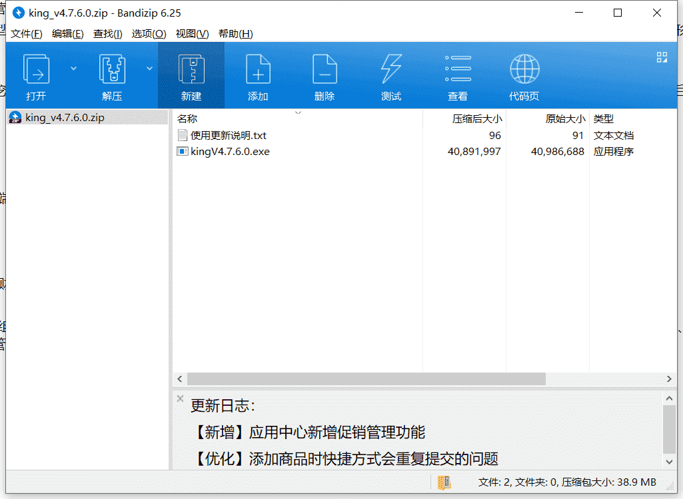Expand the dropdown arrow next to 解压

[149, 69]
